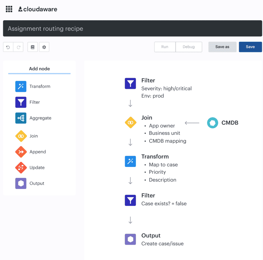Run the Assignment routing recipe
Screen dimensions: 263x260
pos(165,47)
